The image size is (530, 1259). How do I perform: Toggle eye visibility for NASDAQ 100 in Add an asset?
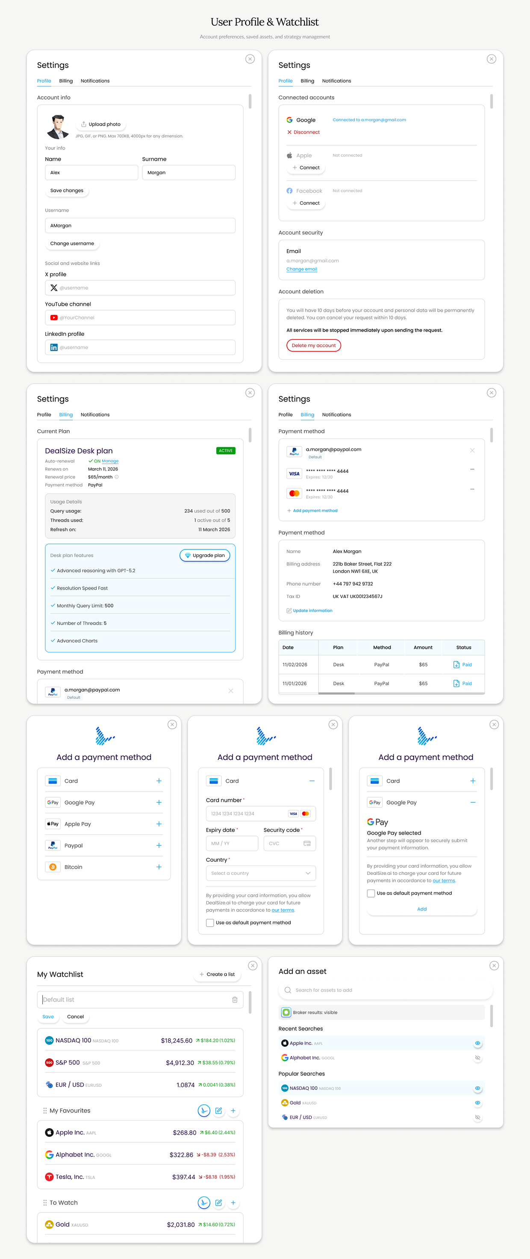(478, 1088)
